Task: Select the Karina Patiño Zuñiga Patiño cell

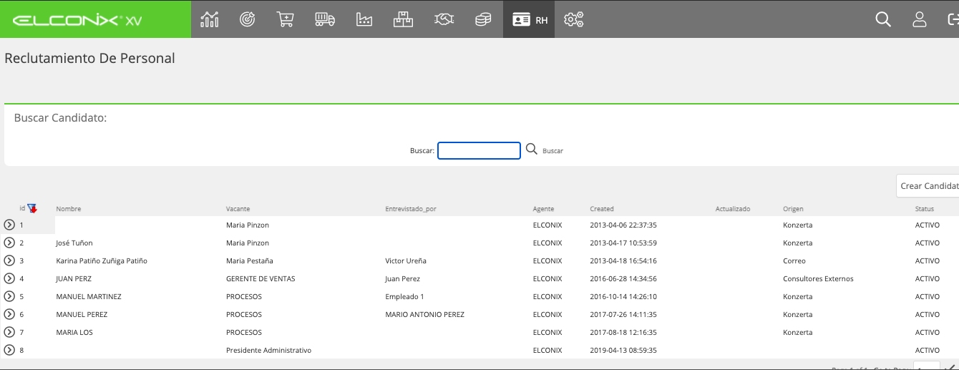Action: (102, 261)
